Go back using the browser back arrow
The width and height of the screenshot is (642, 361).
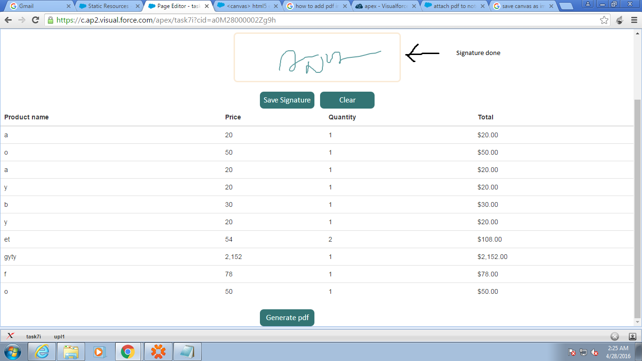[x=8, y=20]
